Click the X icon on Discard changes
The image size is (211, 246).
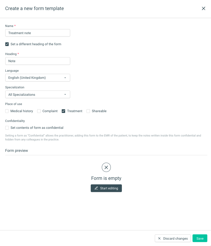[x=159, y=239]
